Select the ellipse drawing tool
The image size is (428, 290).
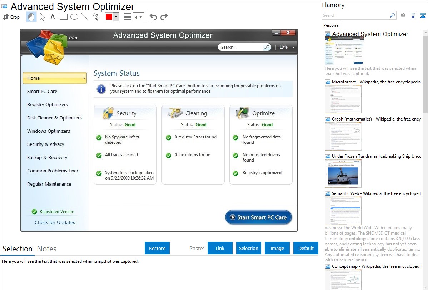[x=74, y=17]
